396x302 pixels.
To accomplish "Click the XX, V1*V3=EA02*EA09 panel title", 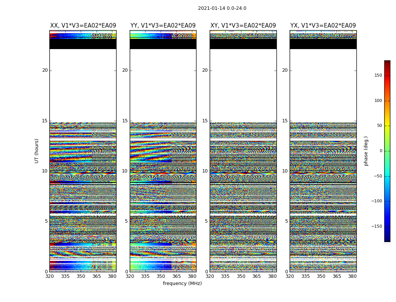I will (x=83, y=26).
